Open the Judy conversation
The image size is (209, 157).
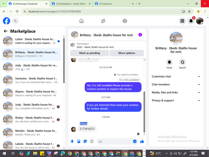(x=31, y=106)
